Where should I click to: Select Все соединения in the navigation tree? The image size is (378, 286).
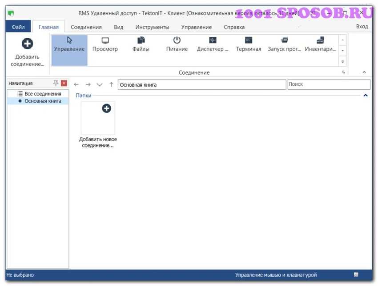[x=43, y=94]
